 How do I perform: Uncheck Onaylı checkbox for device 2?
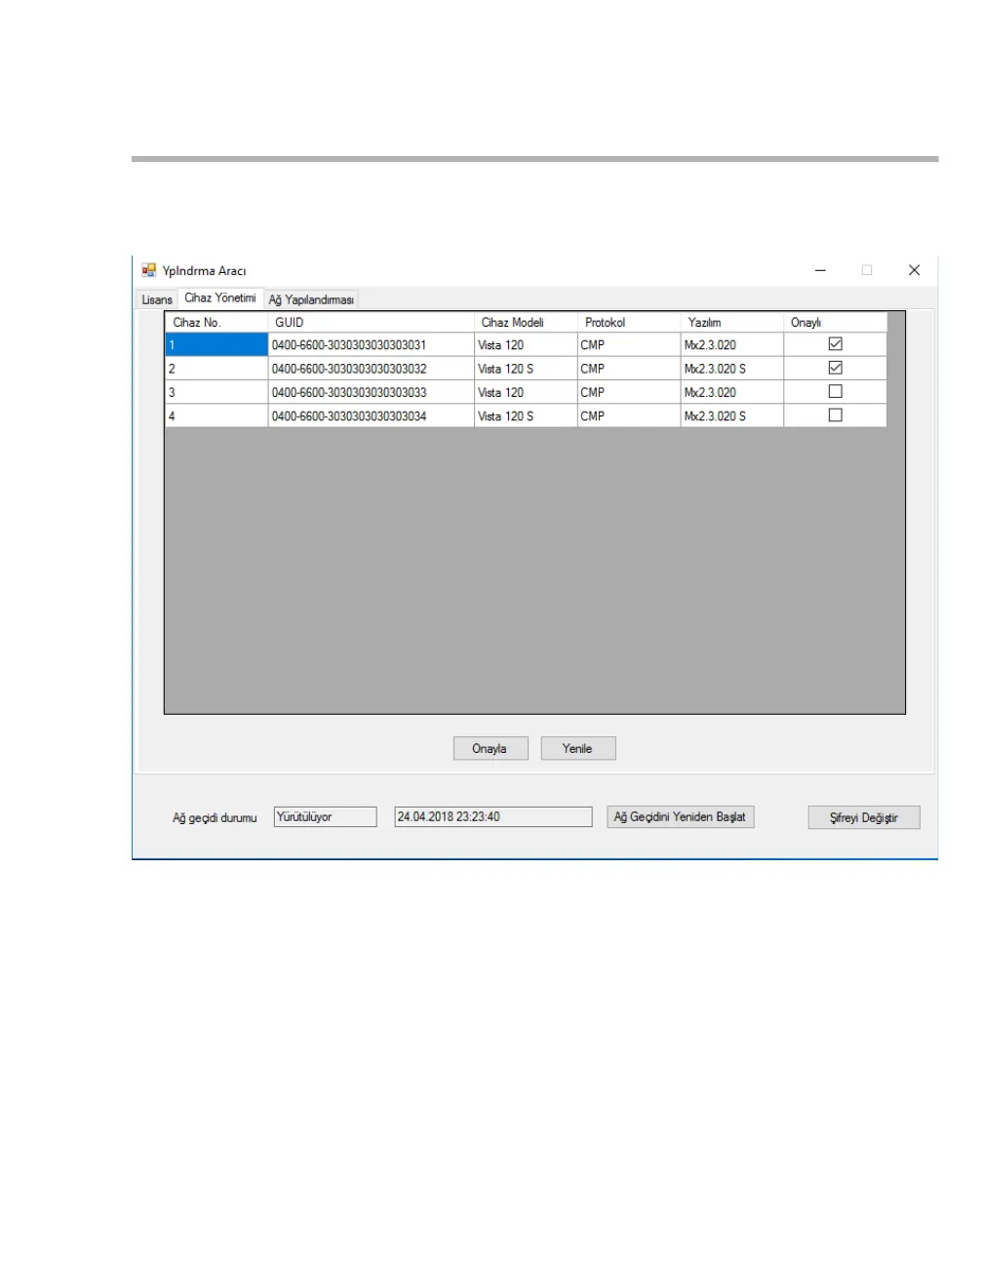pos(836,368)
